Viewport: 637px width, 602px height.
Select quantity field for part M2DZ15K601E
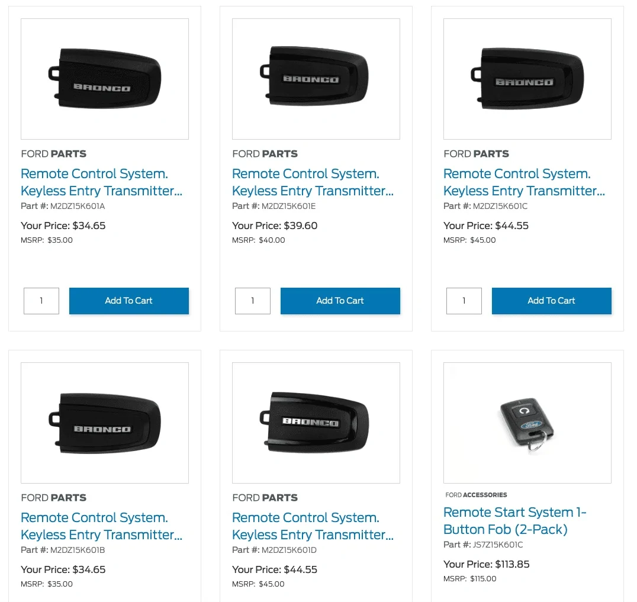(x=253, y=301)
